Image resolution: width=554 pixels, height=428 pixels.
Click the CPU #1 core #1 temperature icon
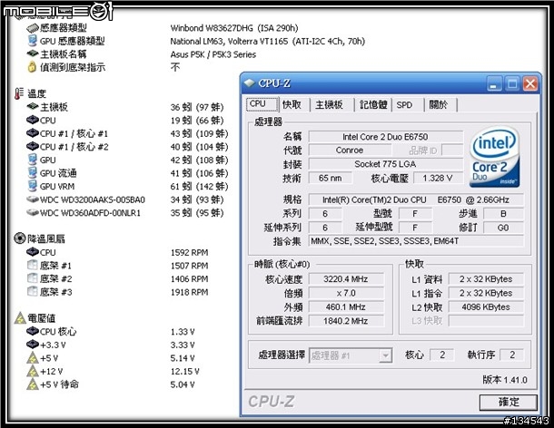33,133
